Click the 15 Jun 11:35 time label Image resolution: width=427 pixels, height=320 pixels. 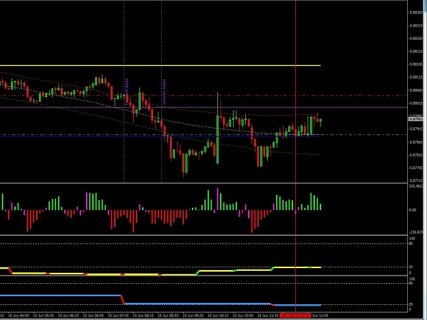[268, 315]
